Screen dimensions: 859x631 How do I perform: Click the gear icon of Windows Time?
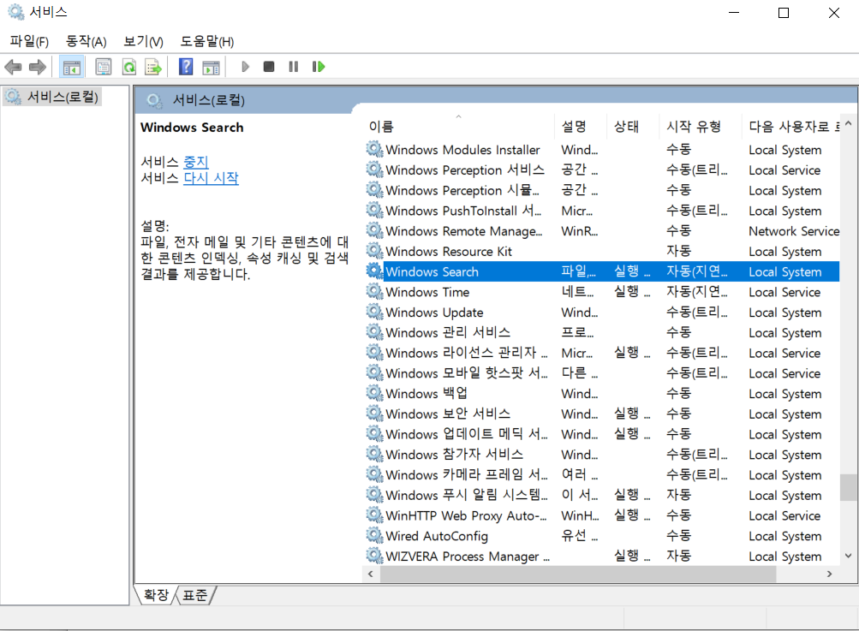coord(375,291)
